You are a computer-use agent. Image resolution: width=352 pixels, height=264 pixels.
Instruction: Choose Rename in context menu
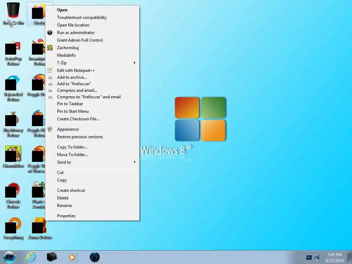point(92,206)
